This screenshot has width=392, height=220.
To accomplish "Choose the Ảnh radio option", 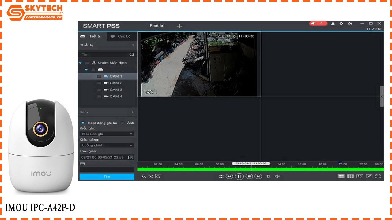I will (x=122, y=123).
